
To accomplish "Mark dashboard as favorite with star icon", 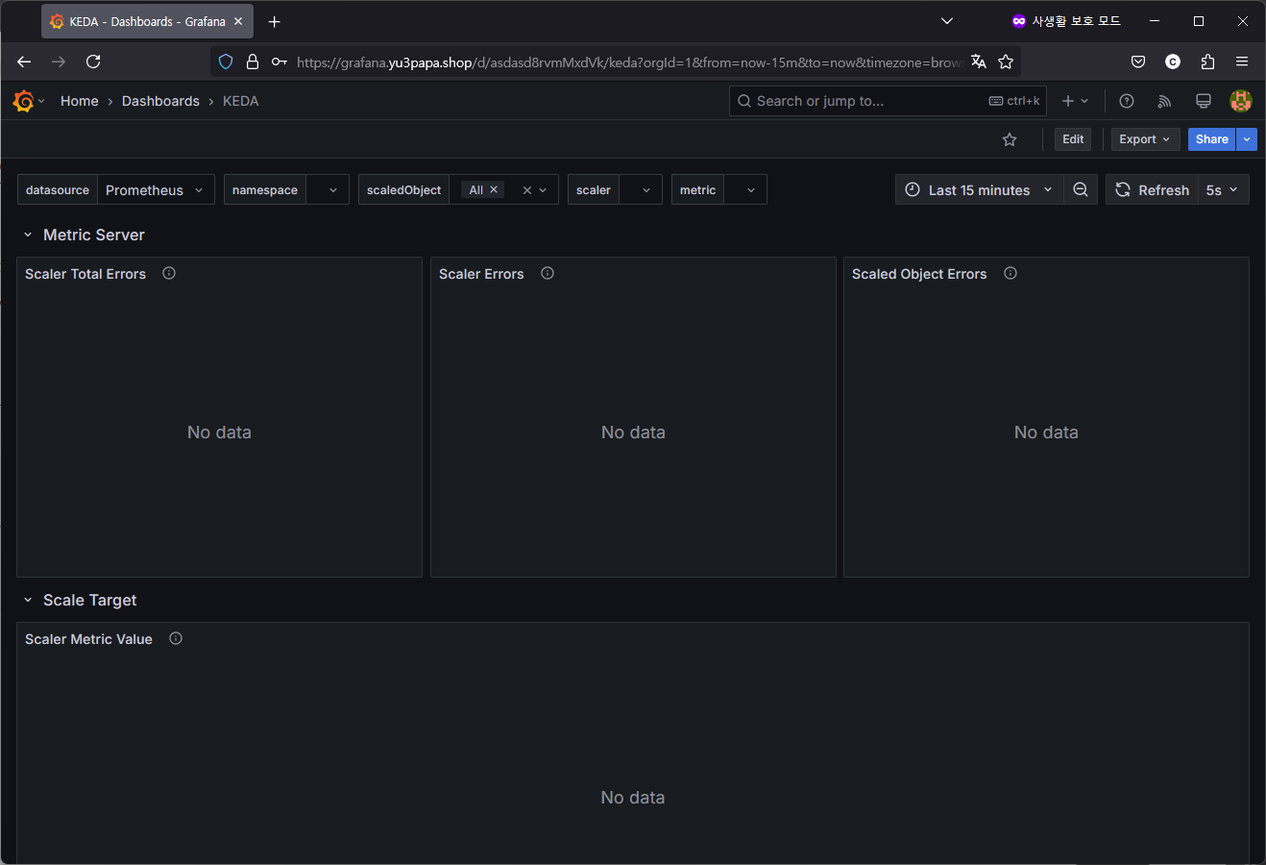I will click(x=1010, y=139).
